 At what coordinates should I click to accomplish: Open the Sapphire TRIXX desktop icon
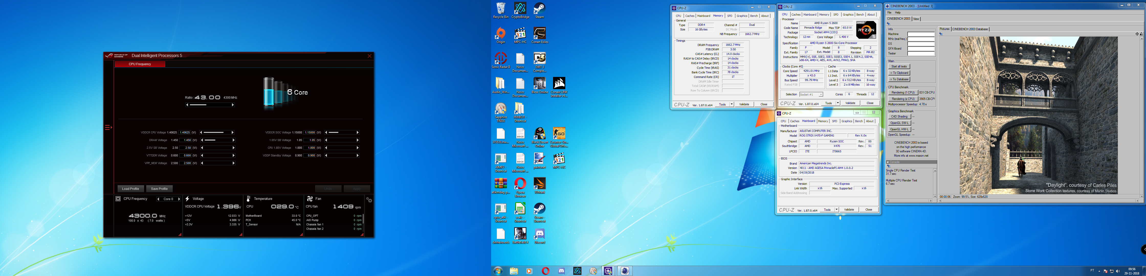(501, 113)
